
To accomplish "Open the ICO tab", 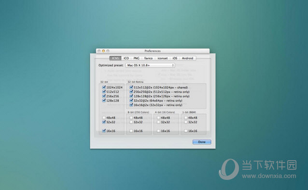I will tap(126, 58).
